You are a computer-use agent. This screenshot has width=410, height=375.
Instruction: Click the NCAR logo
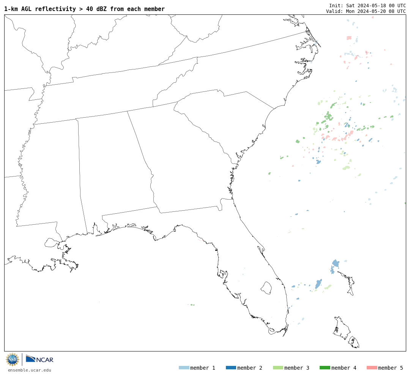click(x=39, y=359)
